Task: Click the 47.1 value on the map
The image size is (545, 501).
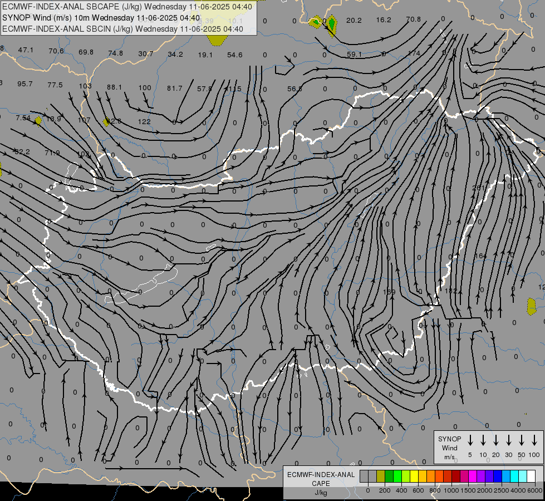Action: 26,50
